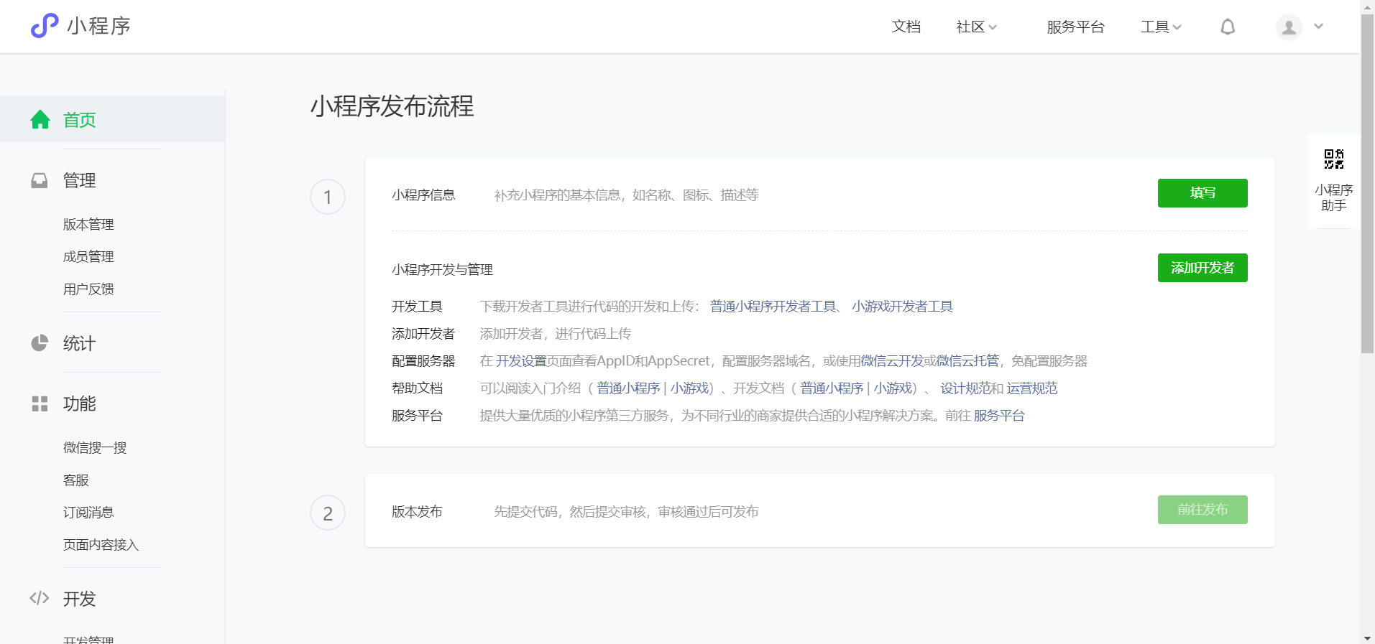This screenshot has width=1375, height=644.
Task: Open 用户反馈 in the sidebar
Action: point(88,289)
